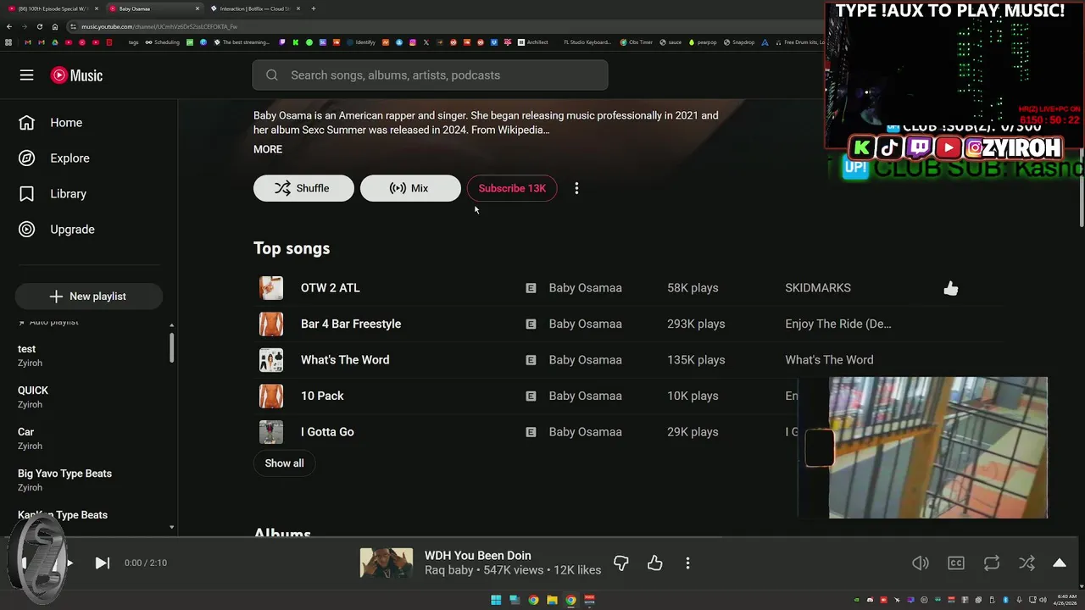Switch to 100th Episode Special tab
Screen dimensions: 1085x610
pyautogui.click(x=51, y=8)
